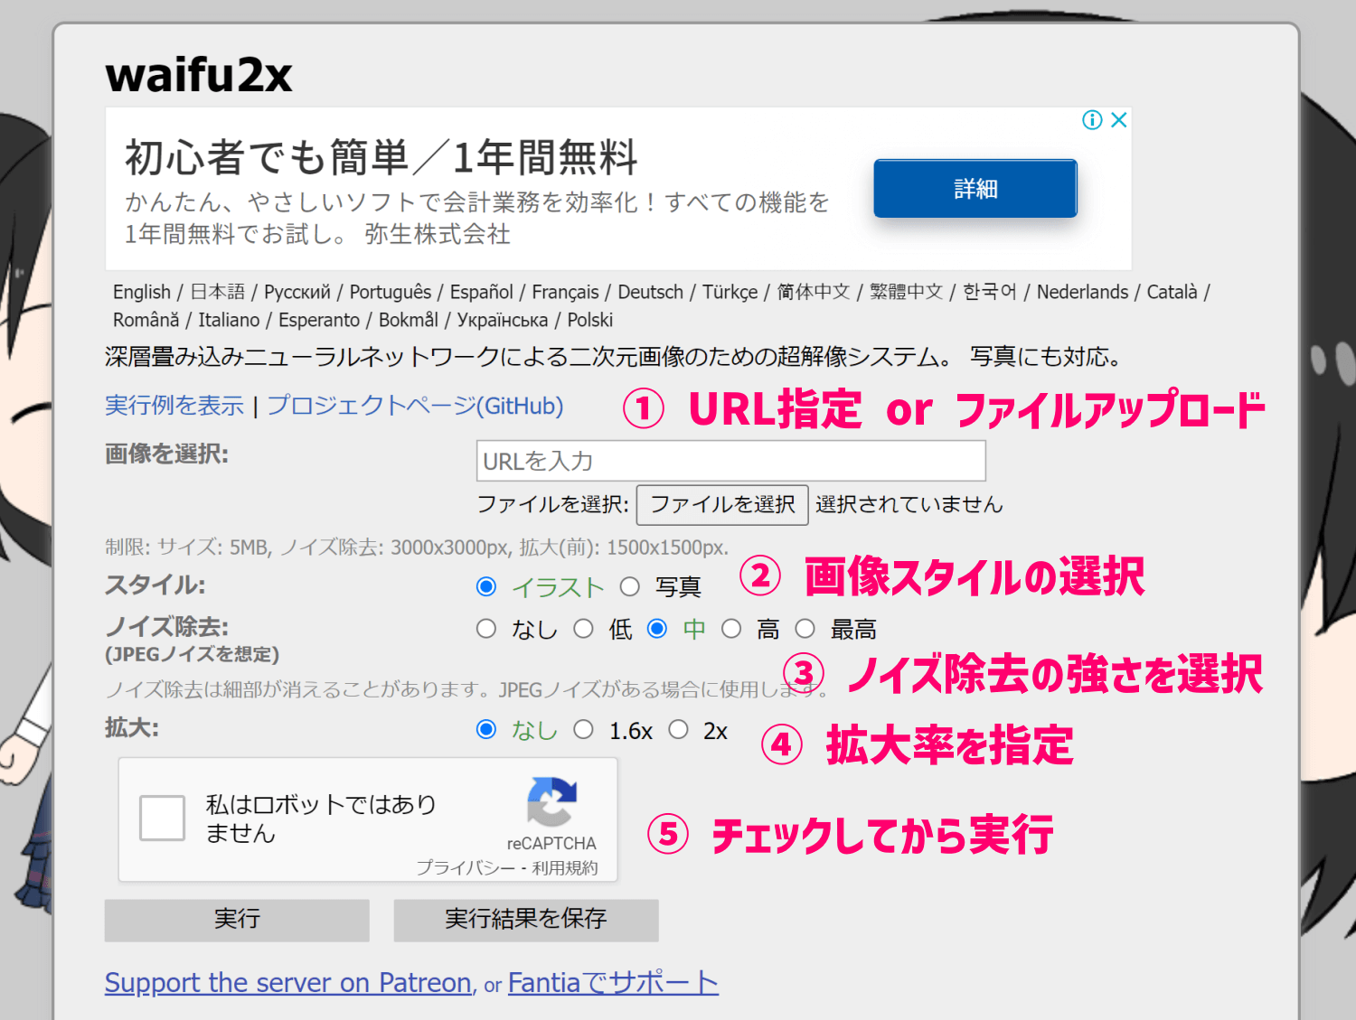Select 2x upscaling option
This screenshot has height=1020, width=1356.
(x=679, y=730)
